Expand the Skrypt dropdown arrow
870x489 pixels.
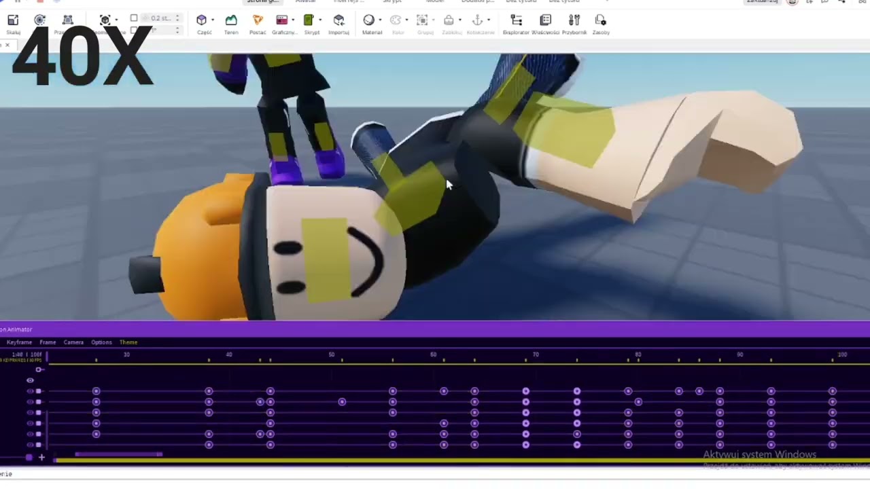(320, 20)
